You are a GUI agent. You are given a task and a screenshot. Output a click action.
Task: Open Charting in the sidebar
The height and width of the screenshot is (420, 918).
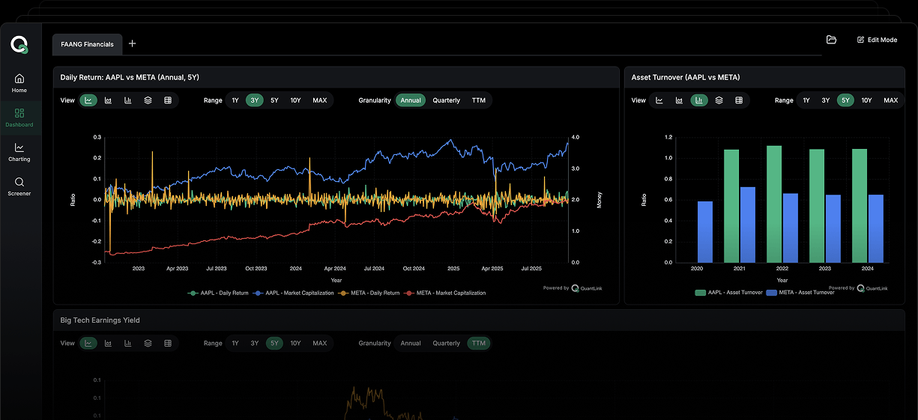[19, 152]
